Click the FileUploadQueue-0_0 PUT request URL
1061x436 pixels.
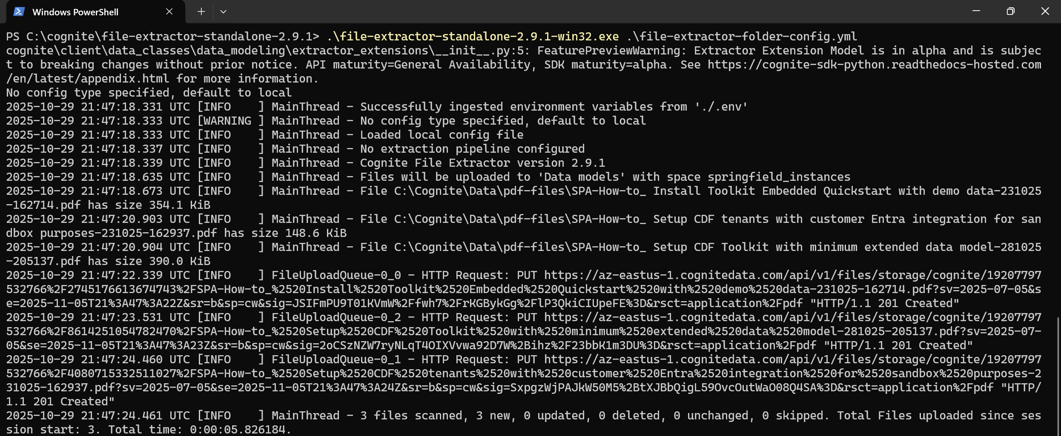pyautogui.click(x=524, y=289)
